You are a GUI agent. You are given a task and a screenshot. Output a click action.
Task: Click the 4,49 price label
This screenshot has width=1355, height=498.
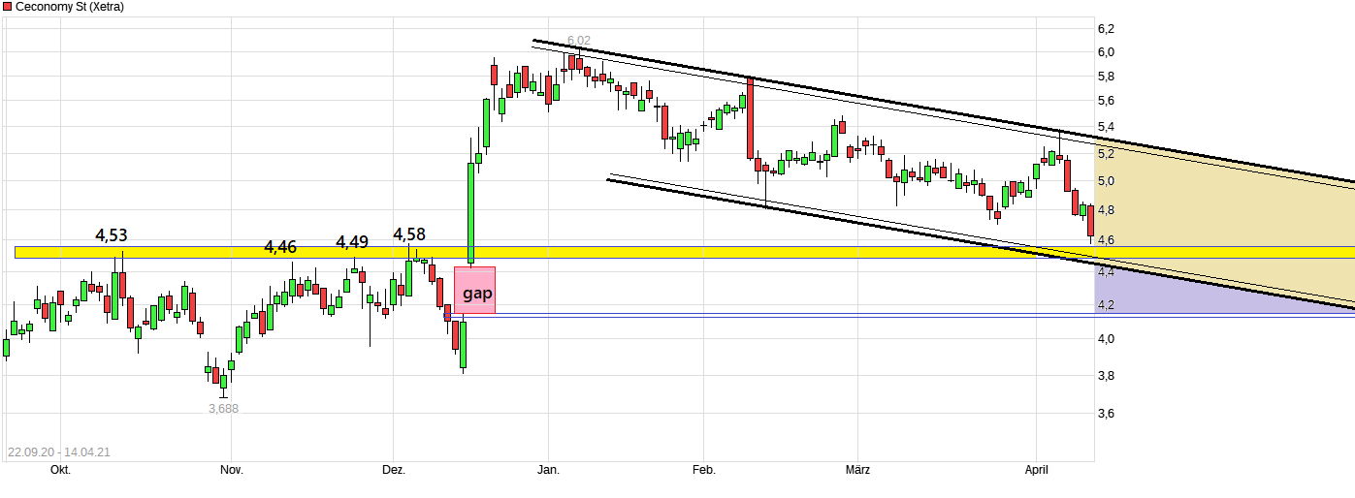352,241
